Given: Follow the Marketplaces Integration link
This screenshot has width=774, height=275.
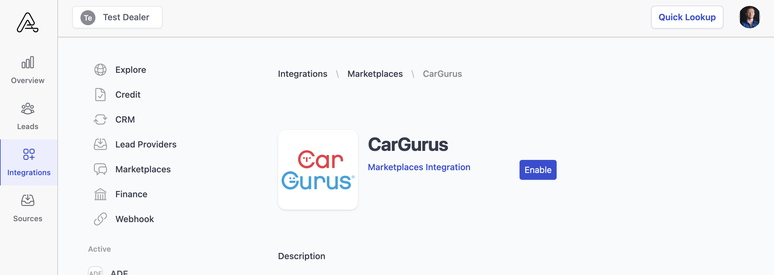Looking at the screenshot, I should pyautogui.click(x=419, y=167).
